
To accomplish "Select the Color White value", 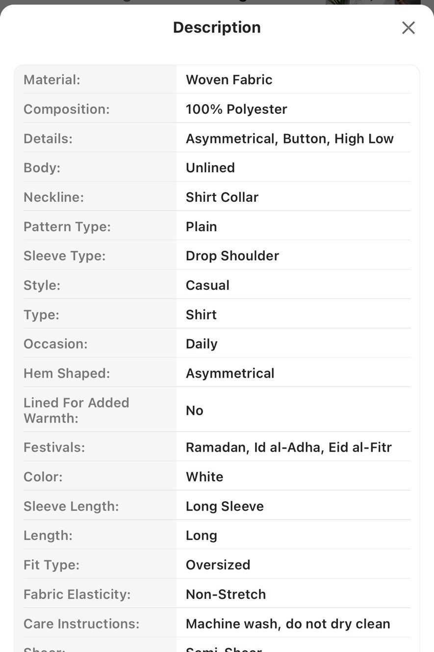I will pyautogui.click(x=204, y=477).
